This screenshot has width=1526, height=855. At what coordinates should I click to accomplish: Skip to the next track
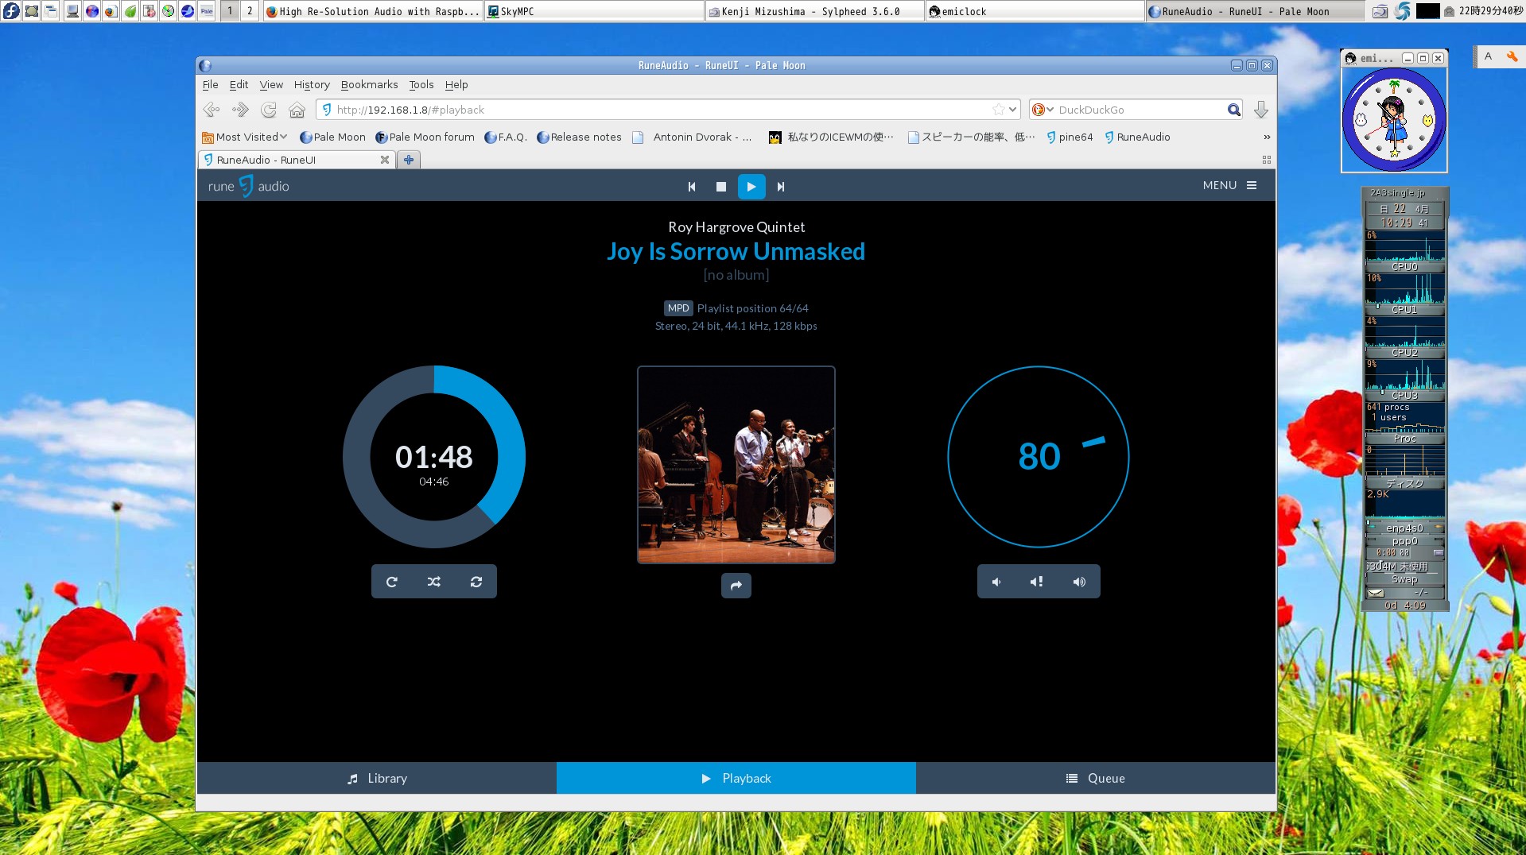tap(780, 187)
